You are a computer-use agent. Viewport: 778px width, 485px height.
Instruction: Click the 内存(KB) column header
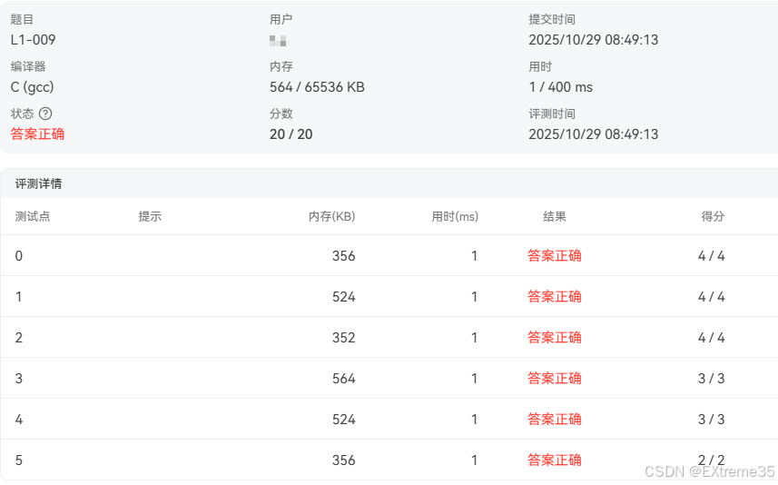331,216
